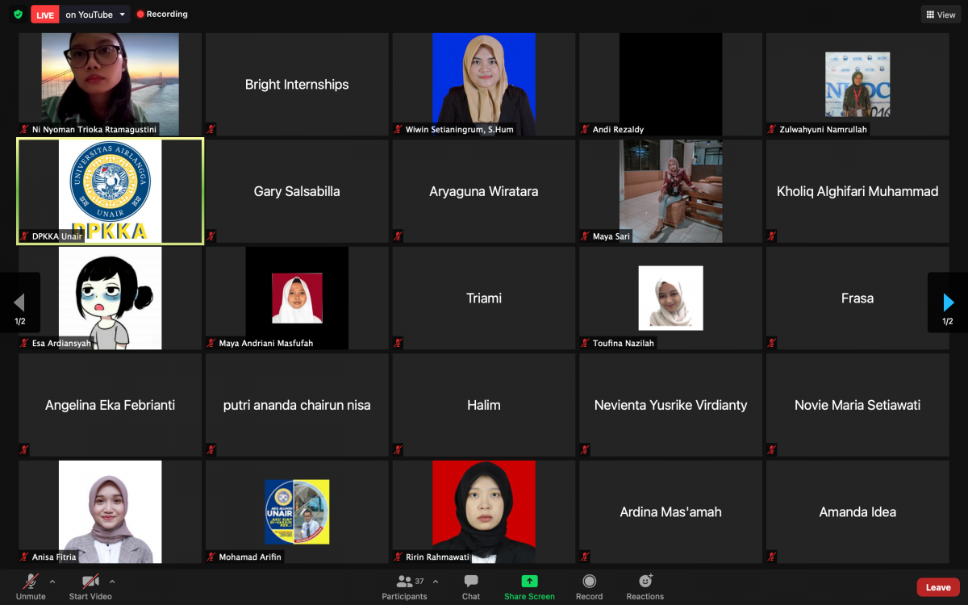Select the Amanda Idea participant tile
Image resolution: width=968 pixels, height=605 pixels.
[x=857, y=511]
